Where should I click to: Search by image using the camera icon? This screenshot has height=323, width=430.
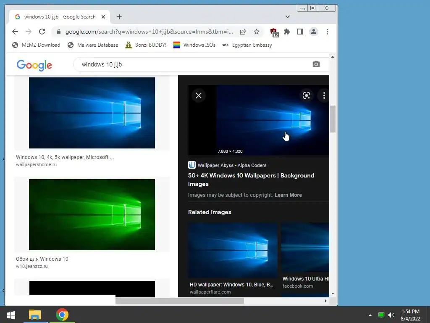[x=316, y=64]
